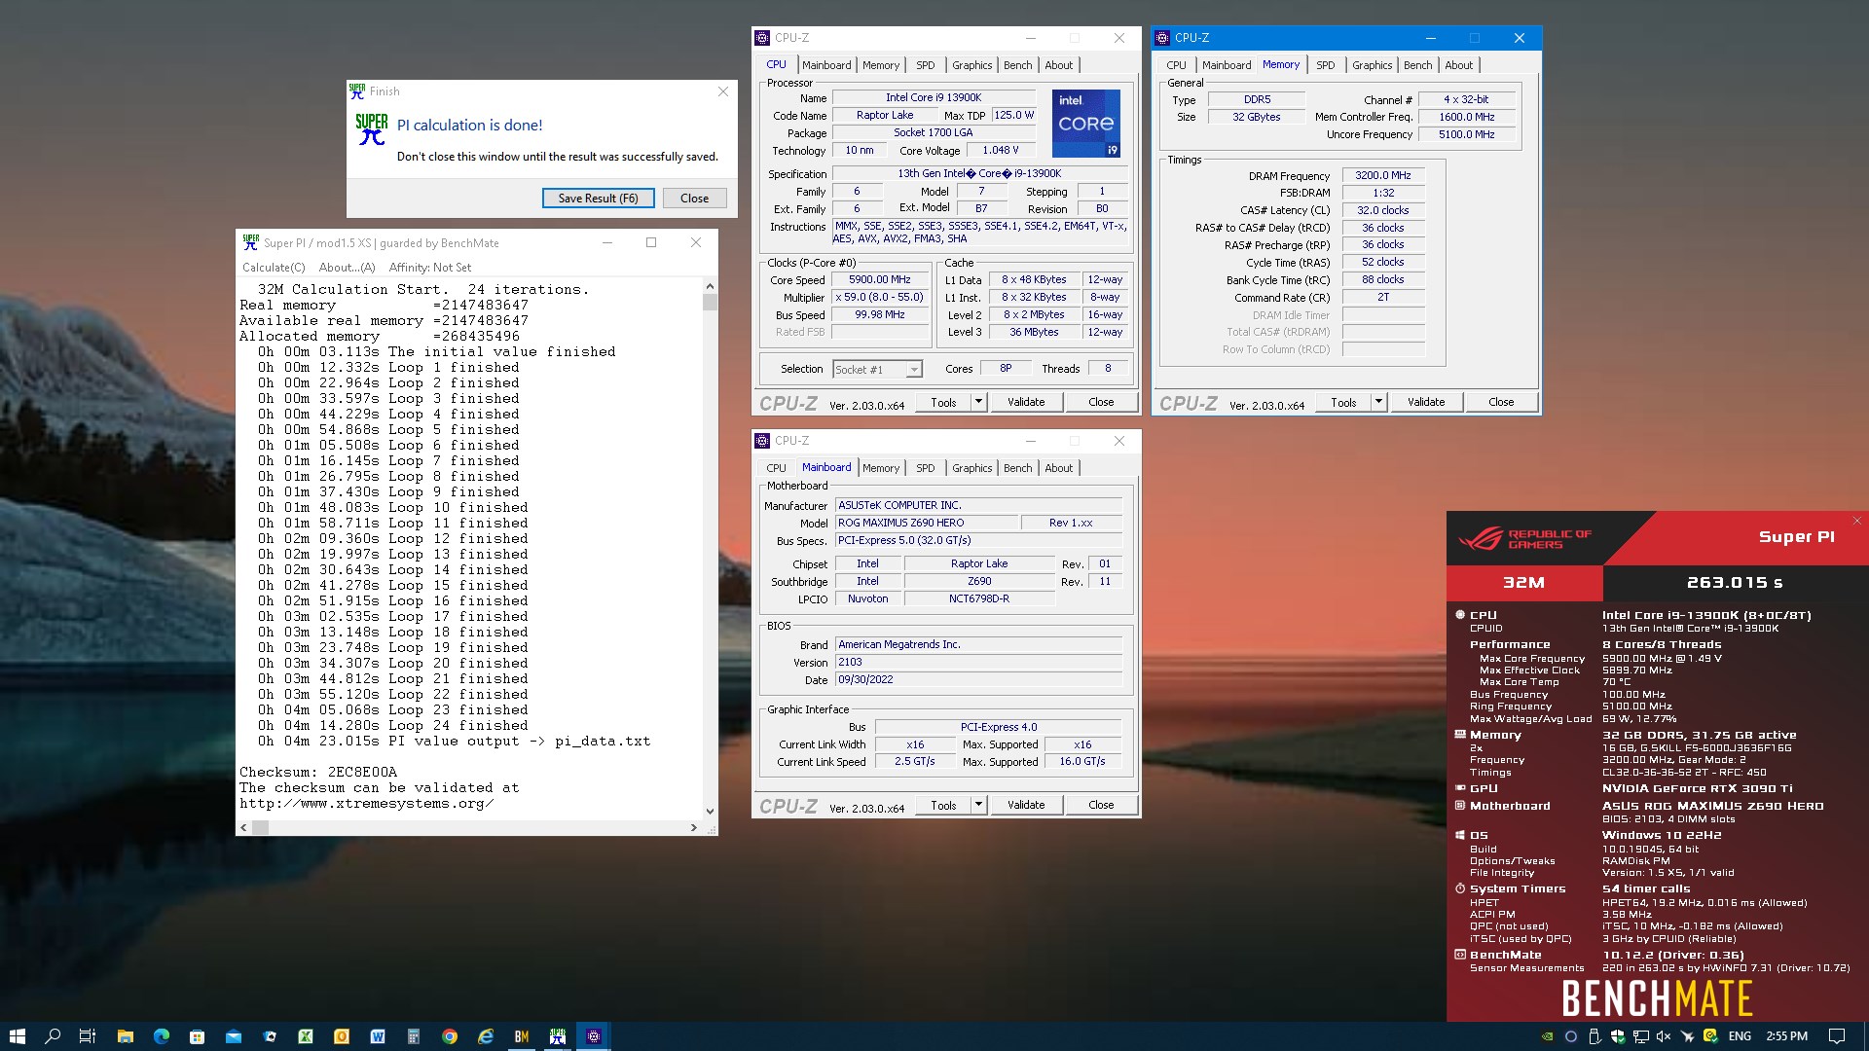1869x1051 pixels.
Task: Open Windows Start menu
Action: point(18,1036)
